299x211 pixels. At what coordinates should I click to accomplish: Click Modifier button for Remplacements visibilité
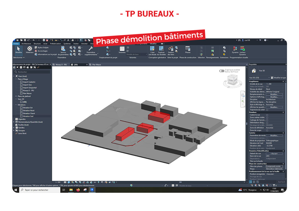pyautogui.click(x=274, y=94)
